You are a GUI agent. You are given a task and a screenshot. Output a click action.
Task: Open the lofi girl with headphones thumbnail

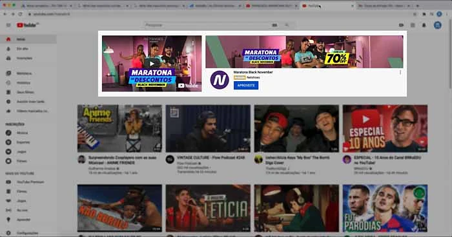(296, 208)
